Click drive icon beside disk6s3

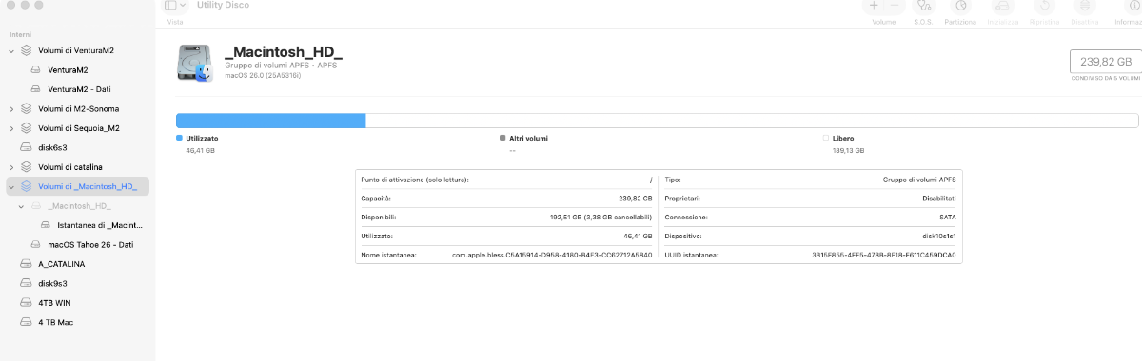27,147
